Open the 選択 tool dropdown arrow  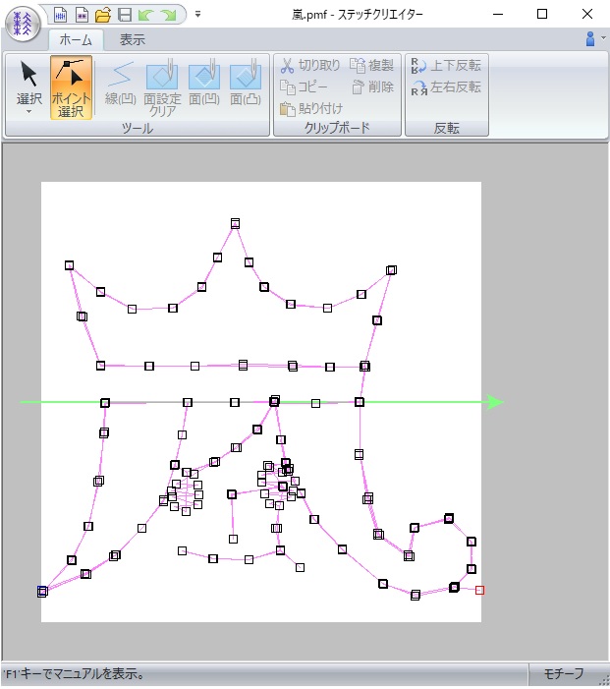click(x=29, y=112)
